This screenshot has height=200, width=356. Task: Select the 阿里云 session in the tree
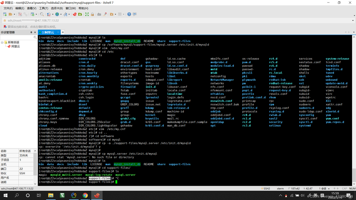(x=16, y=46)
